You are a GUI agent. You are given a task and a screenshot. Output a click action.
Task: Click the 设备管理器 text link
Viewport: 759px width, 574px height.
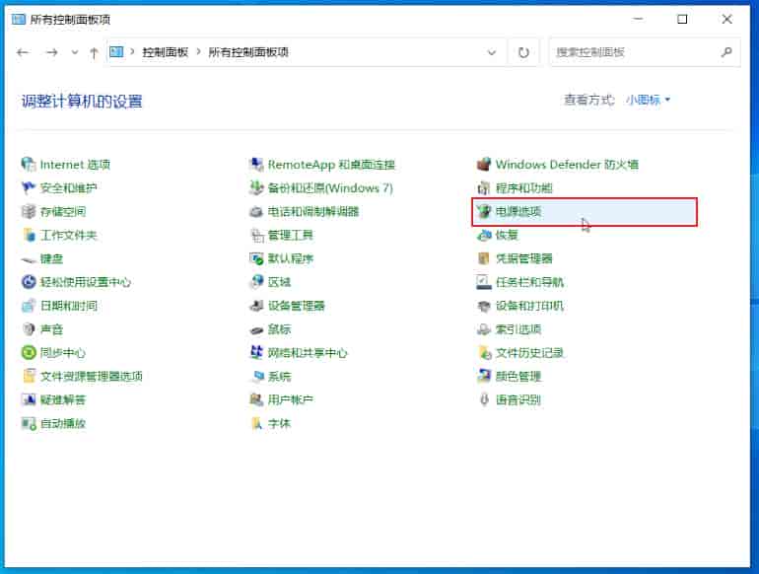pyautogui.click(x=297, y=306)
